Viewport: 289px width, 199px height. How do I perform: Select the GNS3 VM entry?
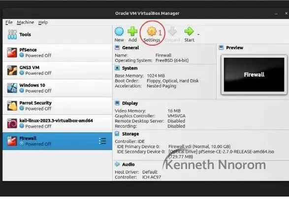coord(57,70)
